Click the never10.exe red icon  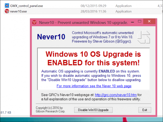(x=7, y=11)
